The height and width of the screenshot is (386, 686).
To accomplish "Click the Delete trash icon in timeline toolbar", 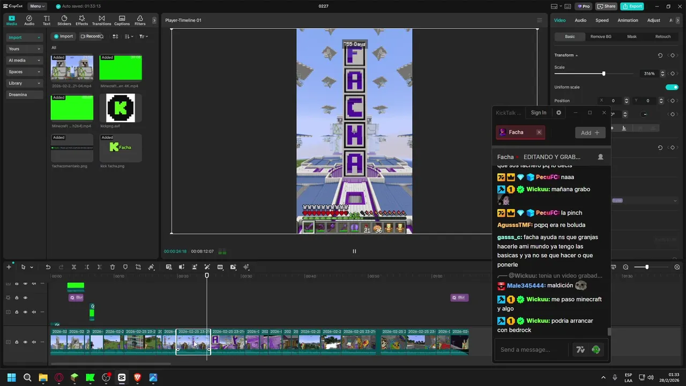I will (x=113, y=267).
